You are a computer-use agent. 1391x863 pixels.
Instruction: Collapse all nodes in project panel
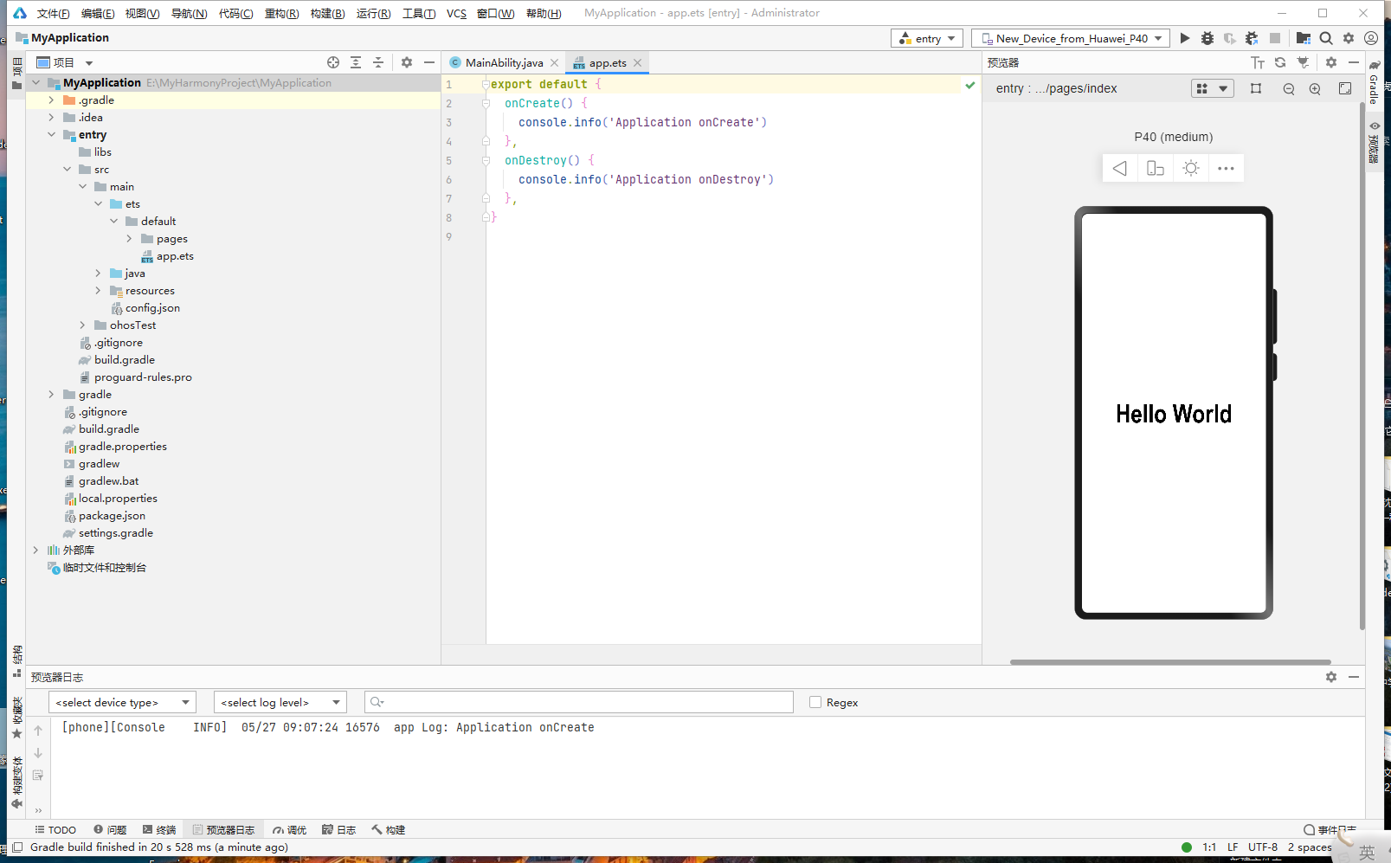click(378, 62)
